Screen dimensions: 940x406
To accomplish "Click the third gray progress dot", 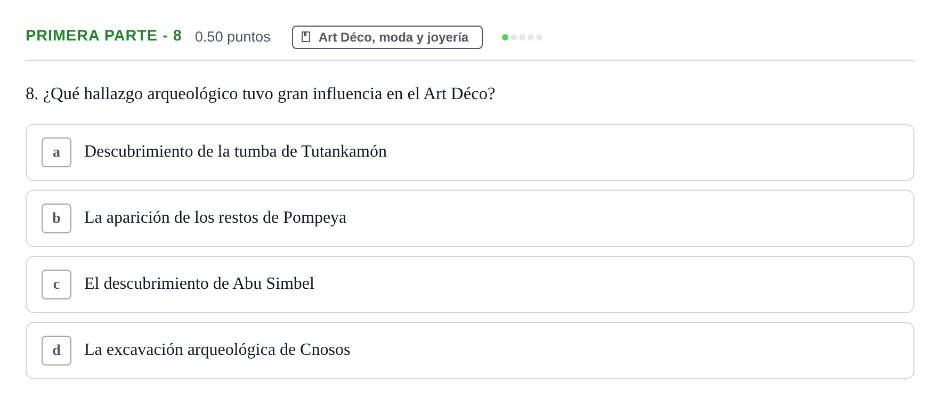I will (522, 37).
